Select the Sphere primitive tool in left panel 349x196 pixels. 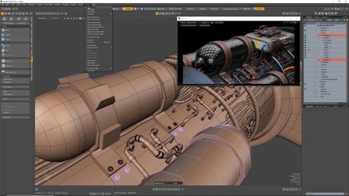(x=15, y=30)
